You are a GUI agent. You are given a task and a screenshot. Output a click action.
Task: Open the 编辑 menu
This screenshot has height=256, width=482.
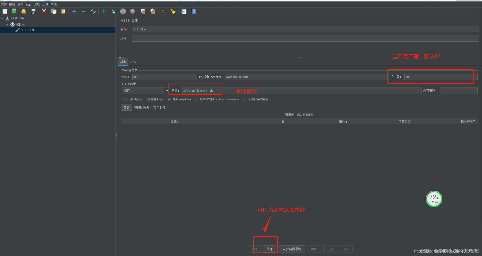pos(12,4)
